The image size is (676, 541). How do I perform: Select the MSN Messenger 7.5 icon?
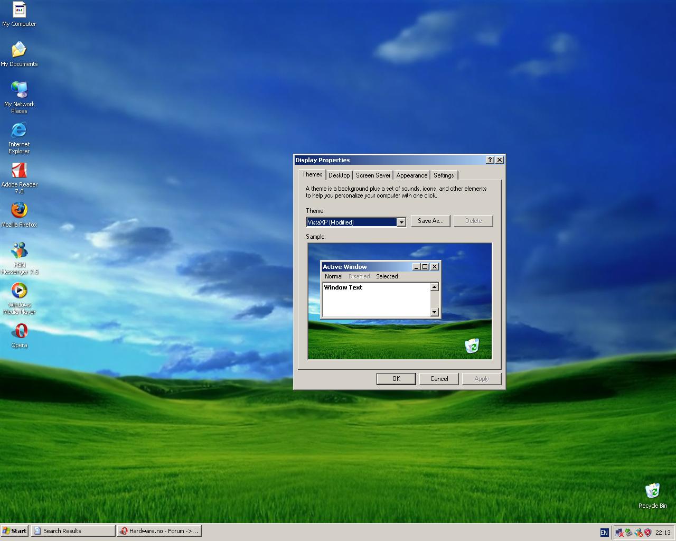pos(19,258)
